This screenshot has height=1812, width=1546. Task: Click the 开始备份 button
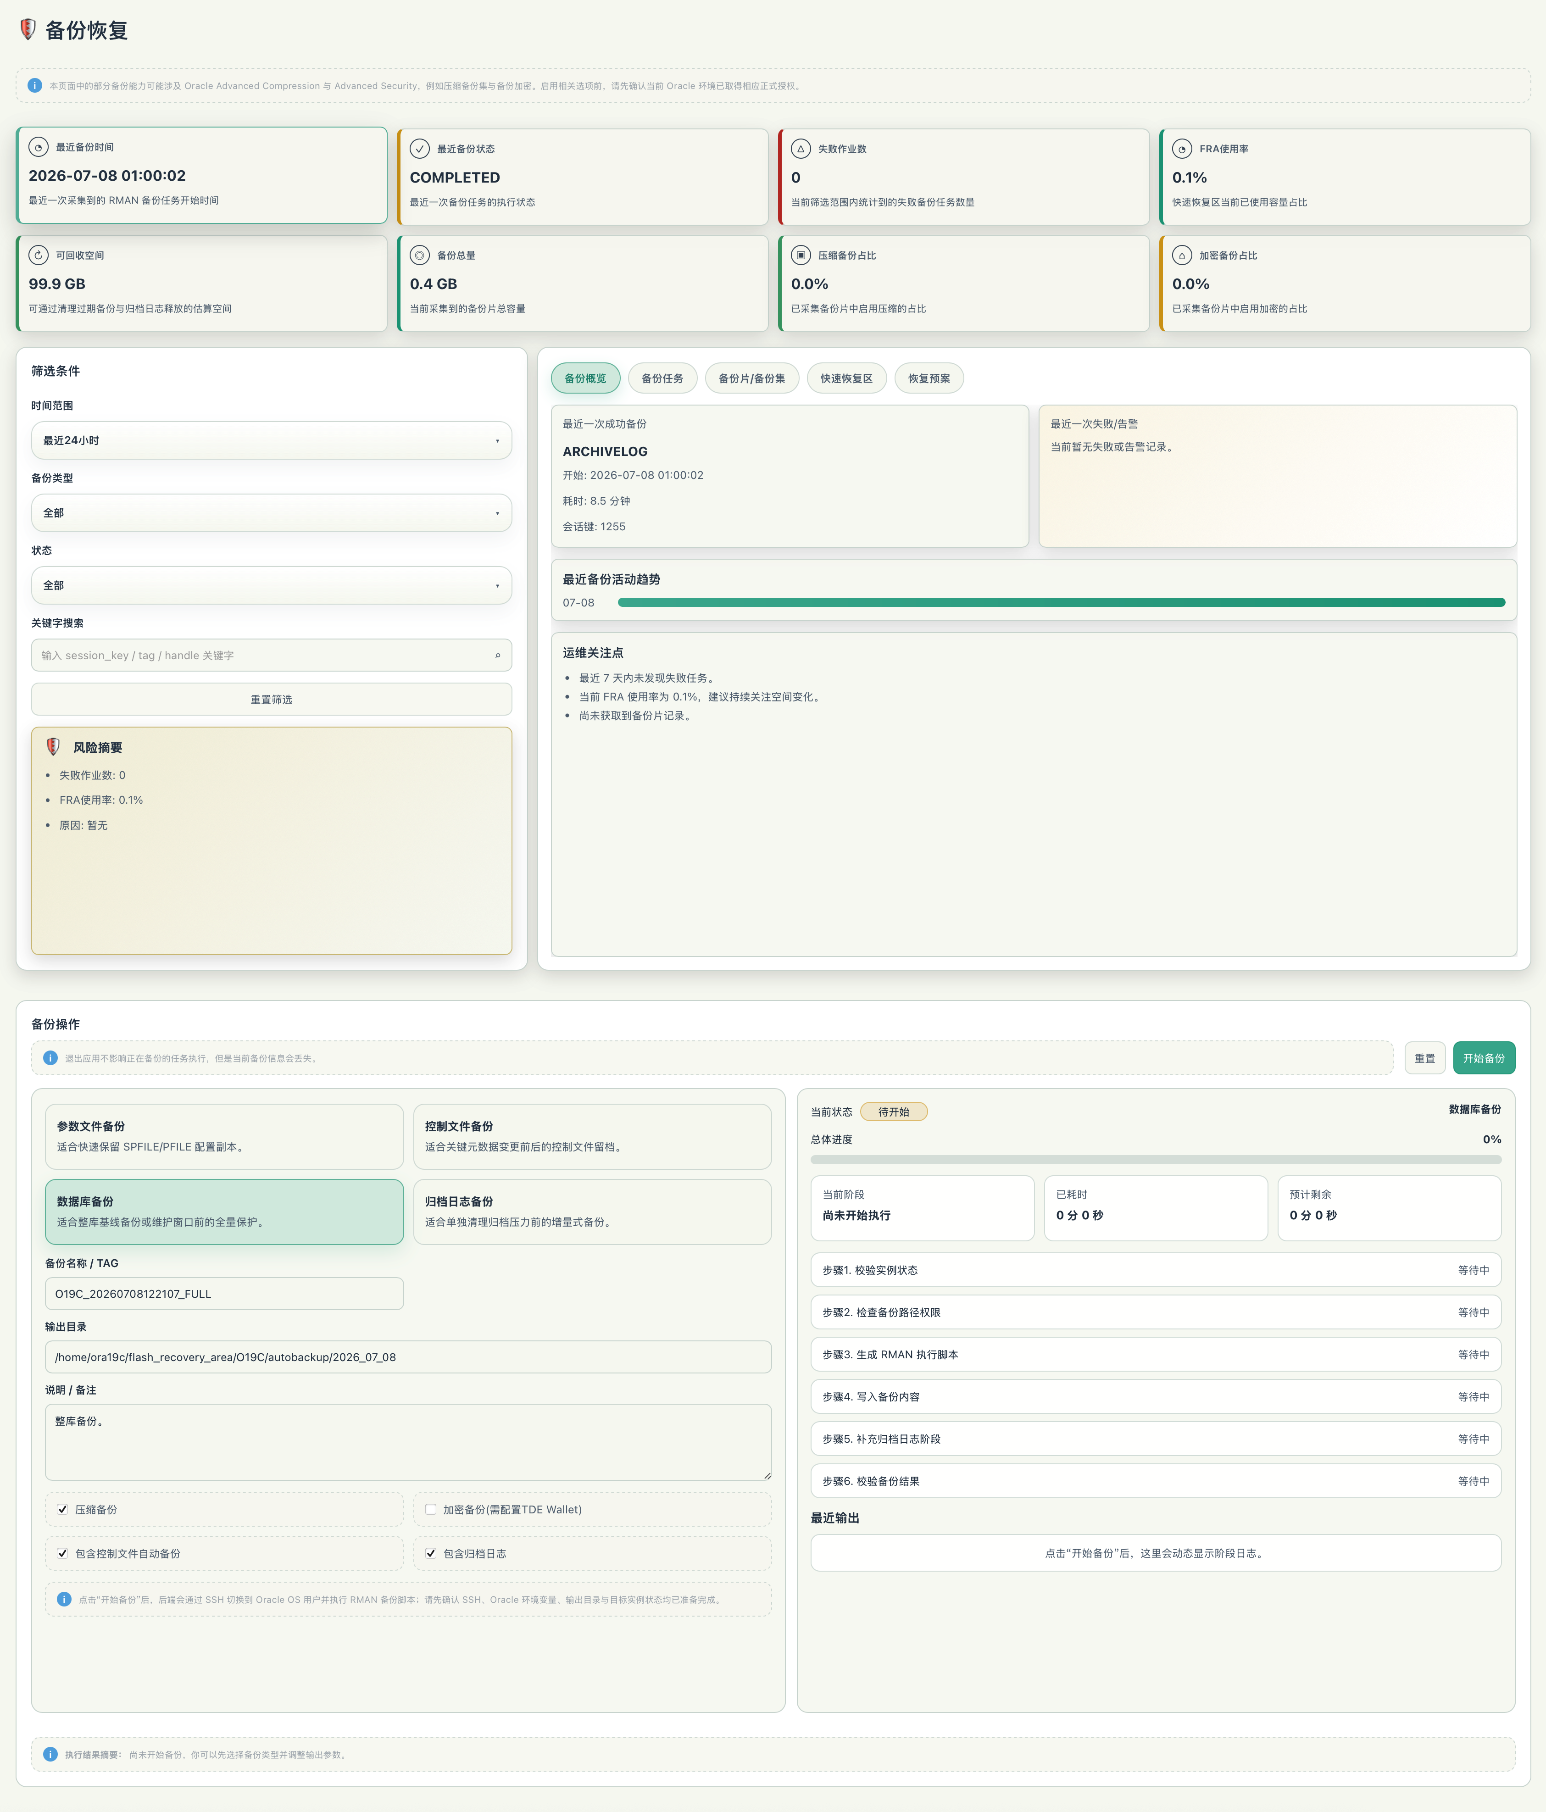[x=1483, y=1058]
